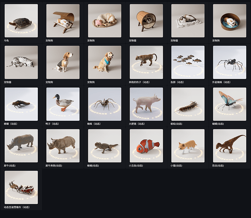Open the mallard duck thumbnail

pos(63,104)
